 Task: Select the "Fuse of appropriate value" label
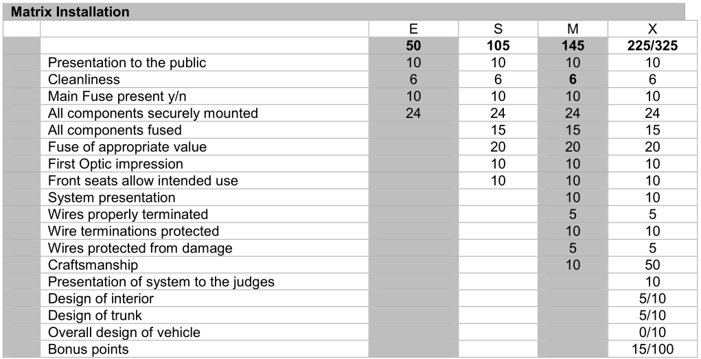[x=127, y=147]
